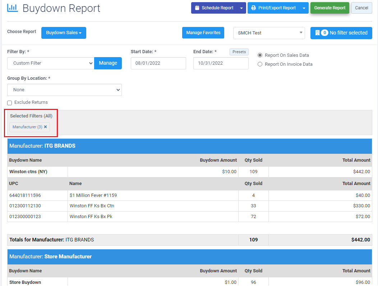Click the bold $442.00 totals amount
Viewport: 378px width, 286px height.
[361, 240]
